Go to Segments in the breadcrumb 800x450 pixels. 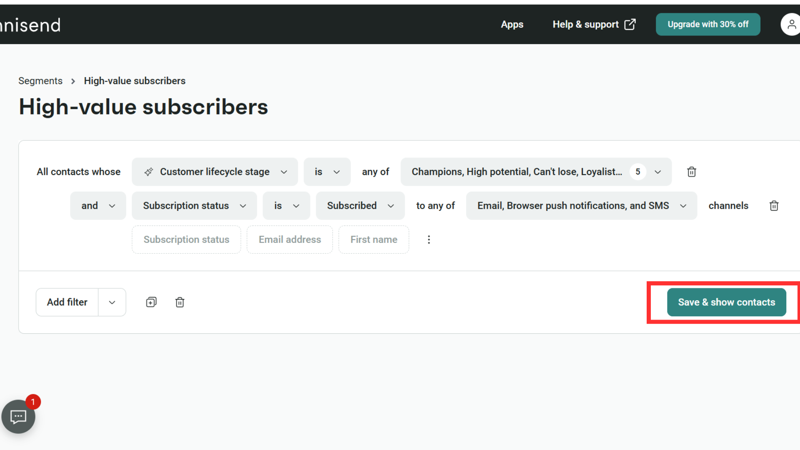(40, 81)
